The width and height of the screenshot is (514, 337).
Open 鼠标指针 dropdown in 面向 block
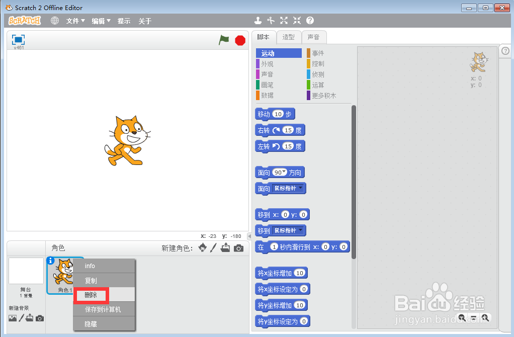[x=289, y=188]
